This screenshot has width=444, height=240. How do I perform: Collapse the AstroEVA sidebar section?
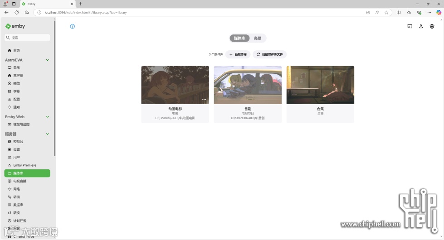coord(48,60)
